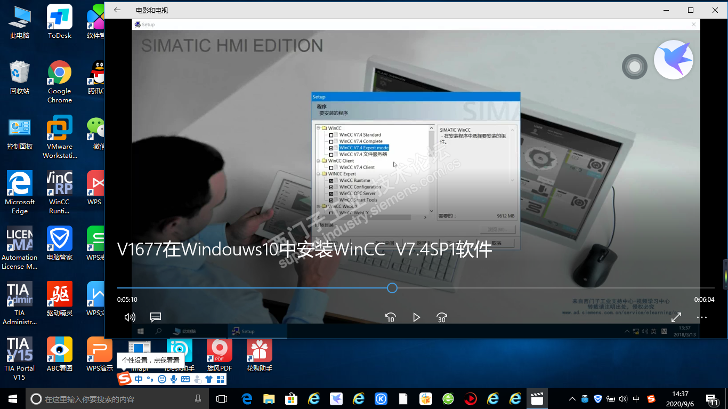
Task: Open File Explorer from the taskbar
Action: [x=269, y=399]
